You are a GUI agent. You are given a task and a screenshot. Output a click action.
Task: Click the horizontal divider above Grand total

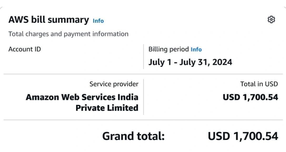143,120
